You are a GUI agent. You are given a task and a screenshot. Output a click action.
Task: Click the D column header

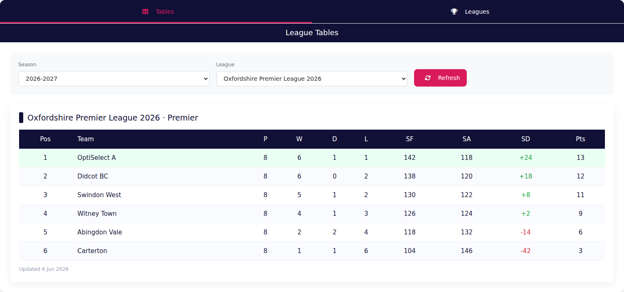(x=335, y=139)
